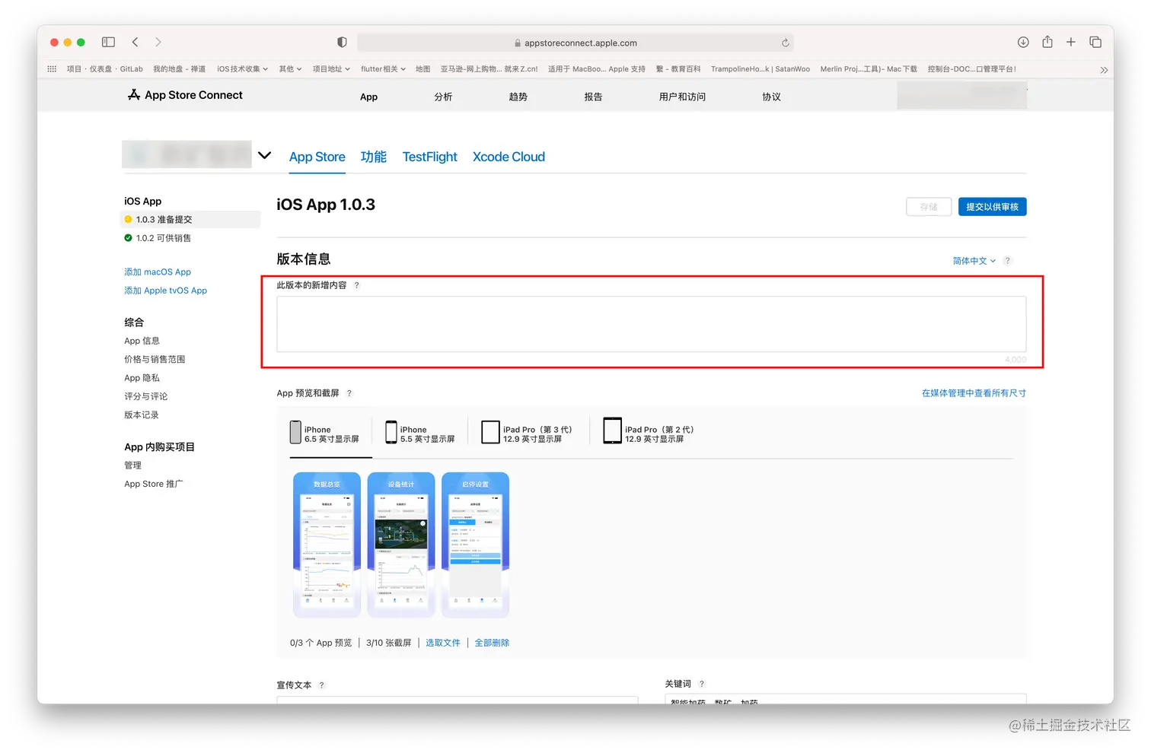Open the 设备统计 screenshot thumbnail
This screenshot has width=1151, height=753.
coord(401,545)
